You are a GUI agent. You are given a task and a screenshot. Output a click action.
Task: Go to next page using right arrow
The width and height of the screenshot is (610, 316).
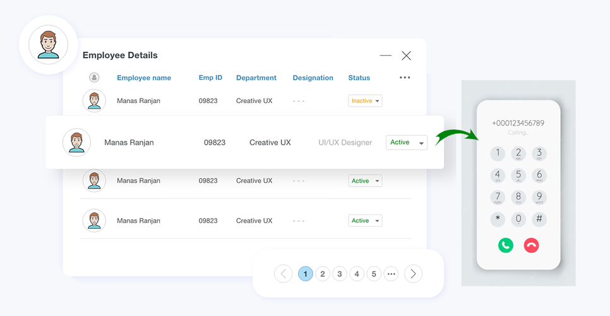tap(413, 274)
